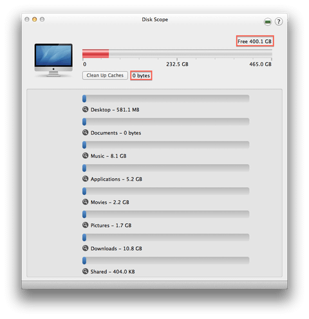
Task: Click the magnifier icon beside Shared
Action: click(85, 271)
